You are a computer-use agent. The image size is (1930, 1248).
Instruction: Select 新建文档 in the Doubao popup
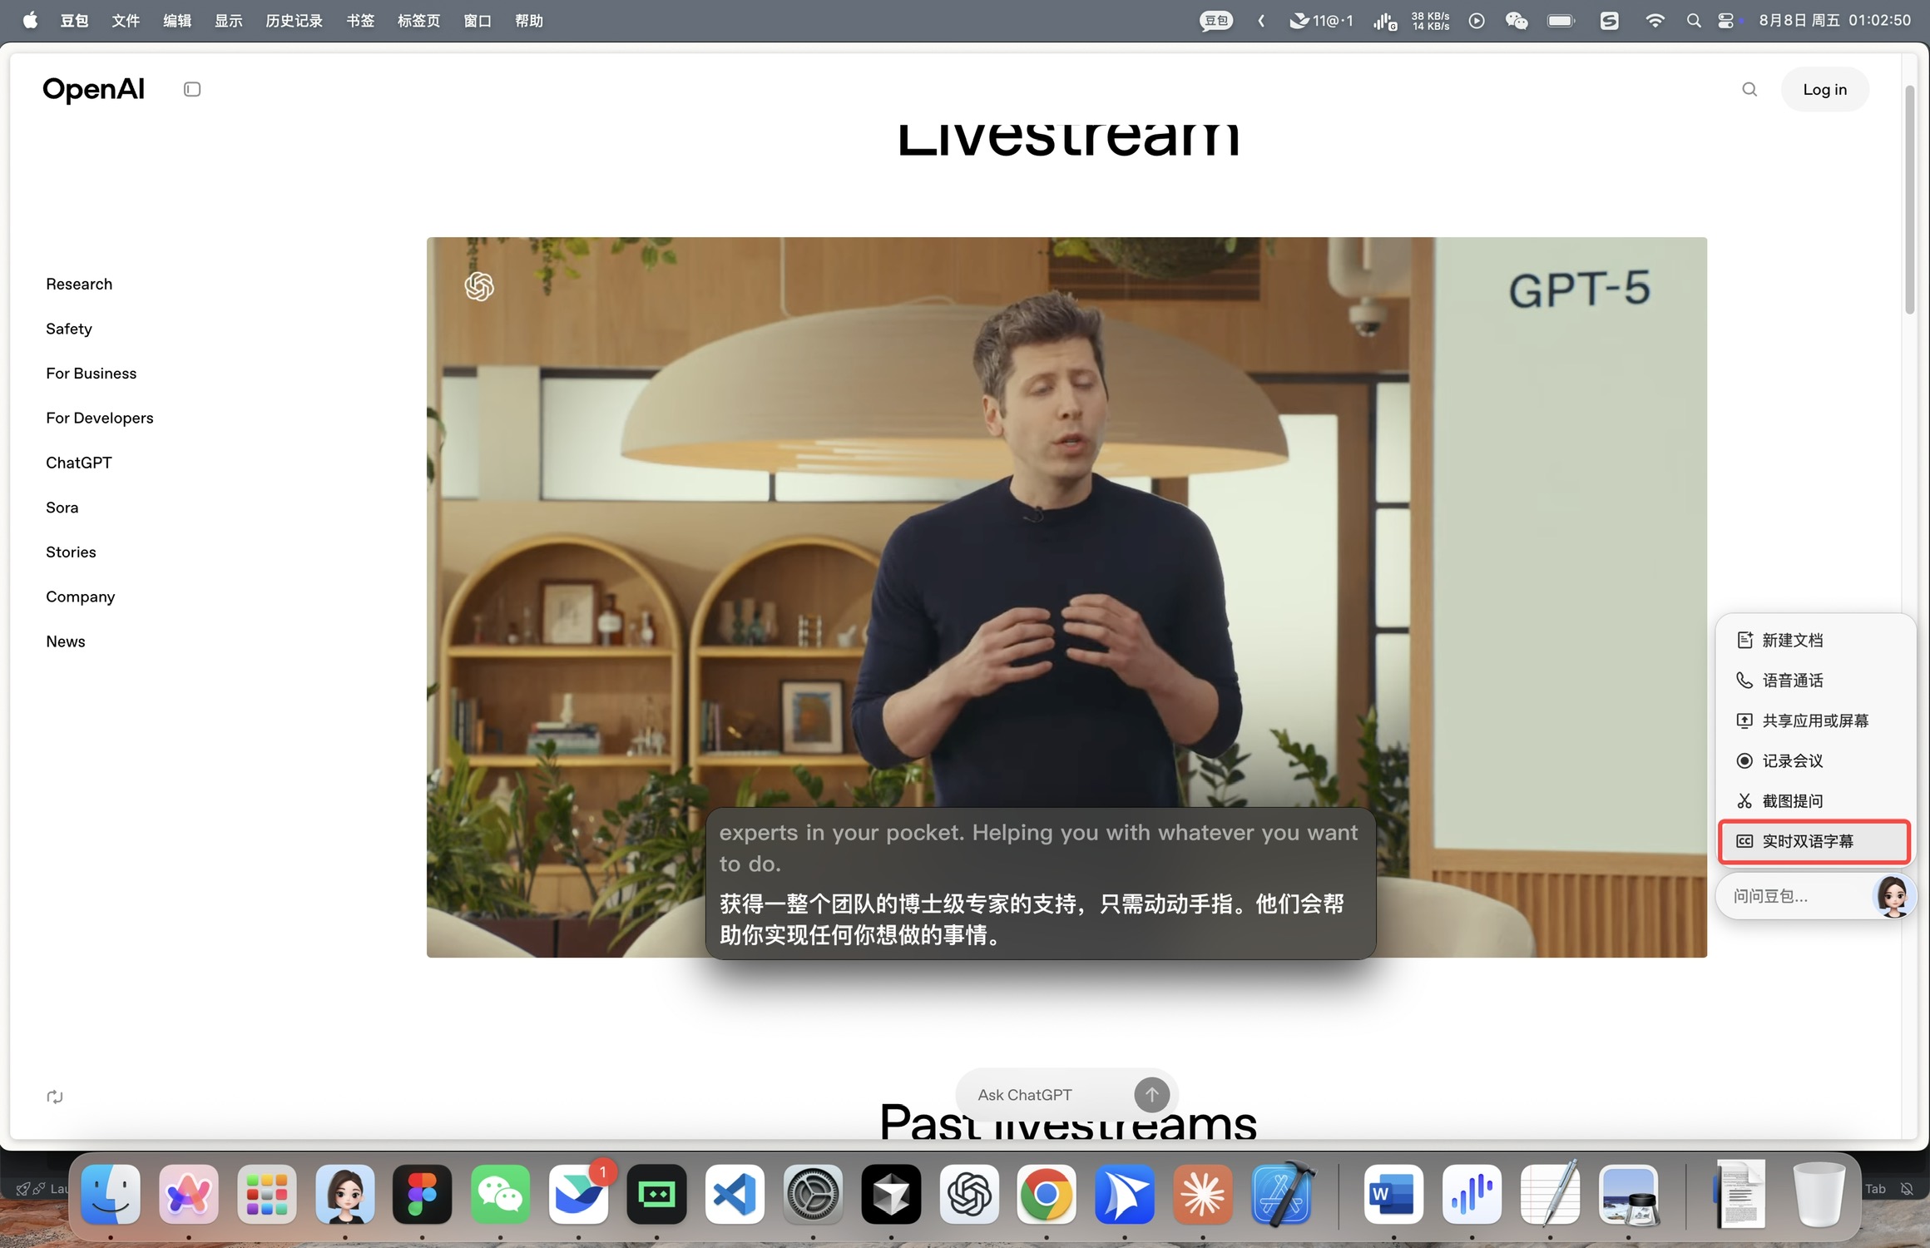[x=1815, y=640]
